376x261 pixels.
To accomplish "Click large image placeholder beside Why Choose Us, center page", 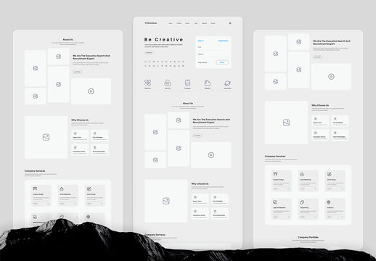I will [166, 201].
